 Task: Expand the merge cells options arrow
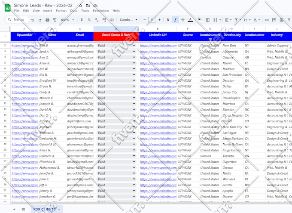pyautogui.click(x=220, y=20)
